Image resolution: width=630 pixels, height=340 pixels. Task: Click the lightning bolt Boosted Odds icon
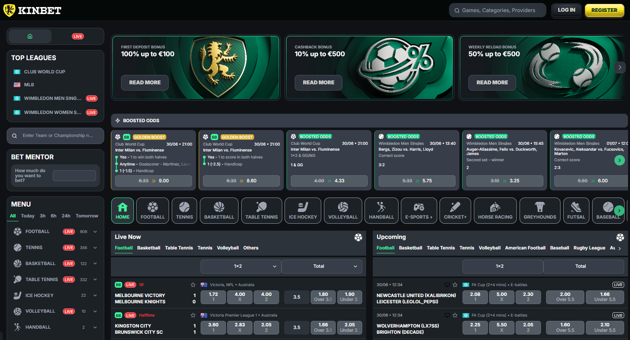(117, 121)
